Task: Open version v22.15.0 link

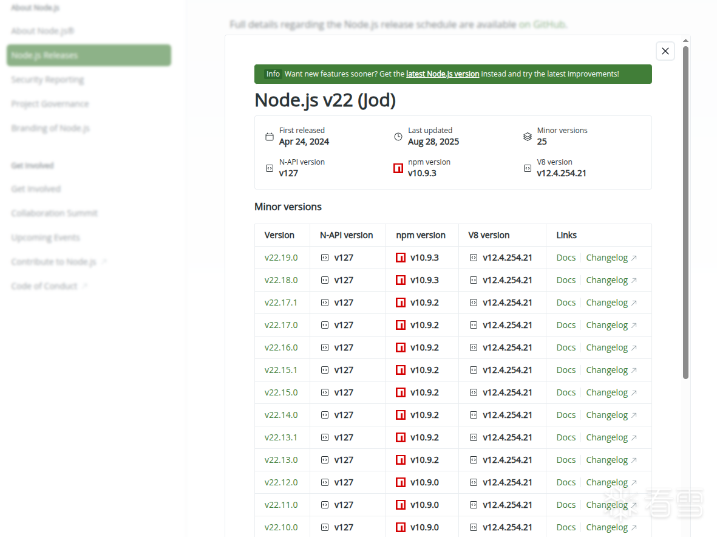Action: coord(280,392)
